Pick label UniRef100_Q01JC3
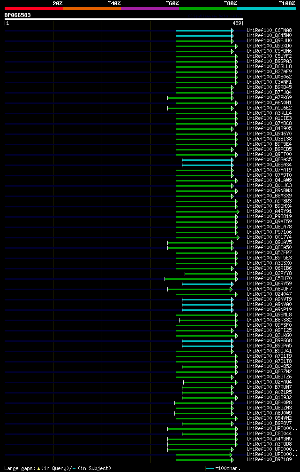 click(269, 185)
